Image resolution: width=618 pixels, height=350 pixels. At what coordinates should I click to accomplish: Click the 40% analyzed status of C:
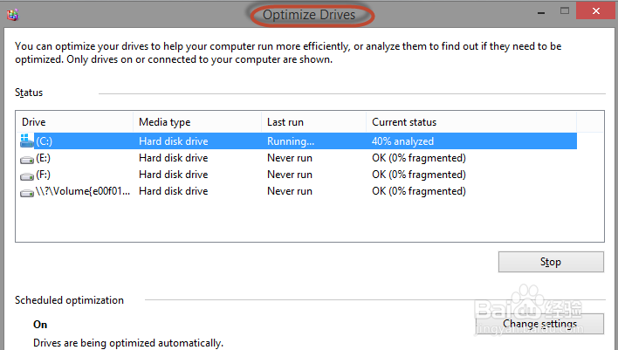[x=402, y=141]
